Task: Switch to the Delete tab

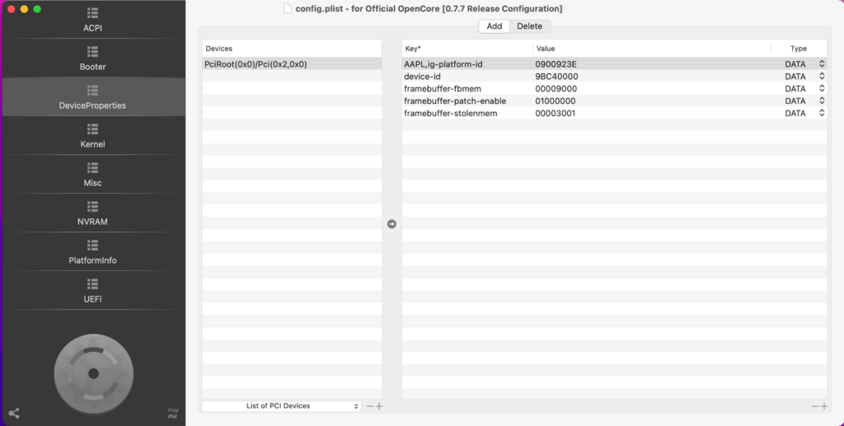Action: click(530, 26)
